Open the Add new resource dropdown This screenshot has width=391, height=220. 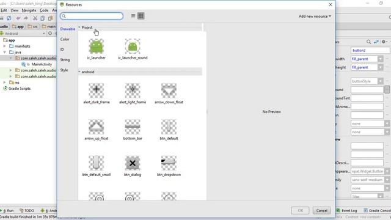(315, 16)
